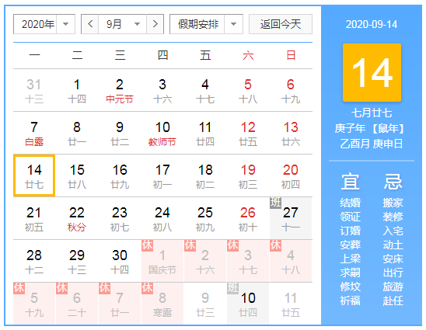Select October 10 班 workday cell
The height and width of the screenshot is (330, 426).
(x=248, y=304)
